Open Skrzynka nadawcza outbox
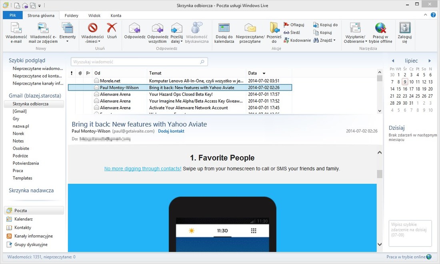The width and height of the screenshot is (440, 264). click(x=31, y=191)
